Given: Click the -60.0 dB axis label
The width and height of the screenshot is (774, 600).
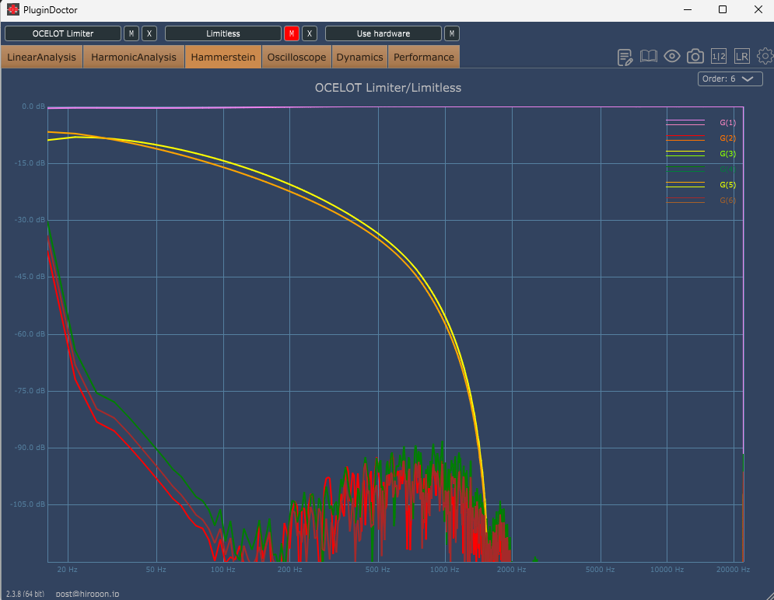Looking at the screenshot, I should 30,333.
